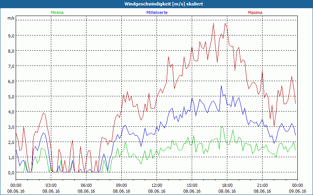Click the blue Mittelwerte legend label
Screen dimensions: 313x195
(x=157, y=12)
